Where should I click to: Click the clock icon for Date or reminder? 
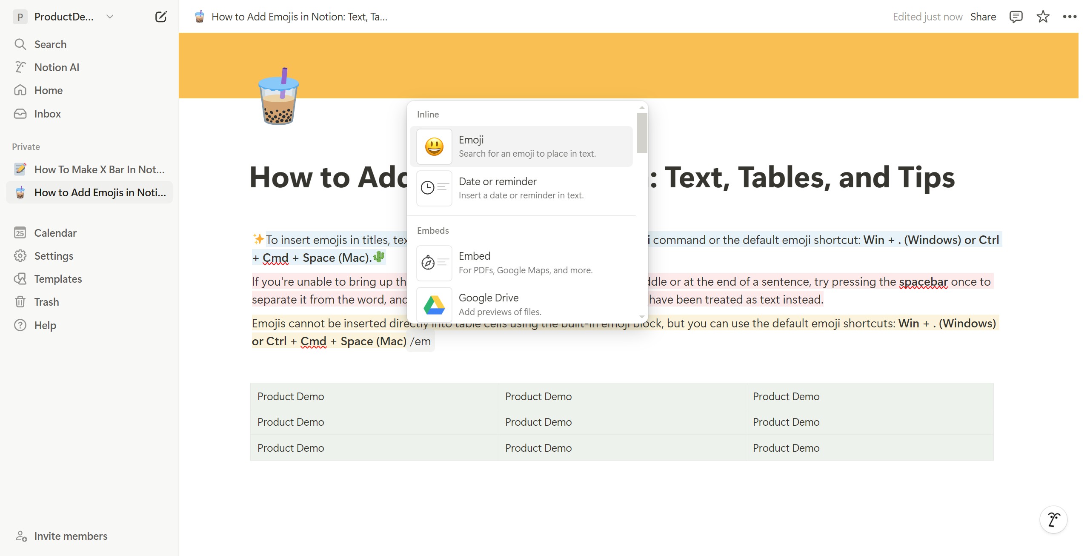[427, 188]
